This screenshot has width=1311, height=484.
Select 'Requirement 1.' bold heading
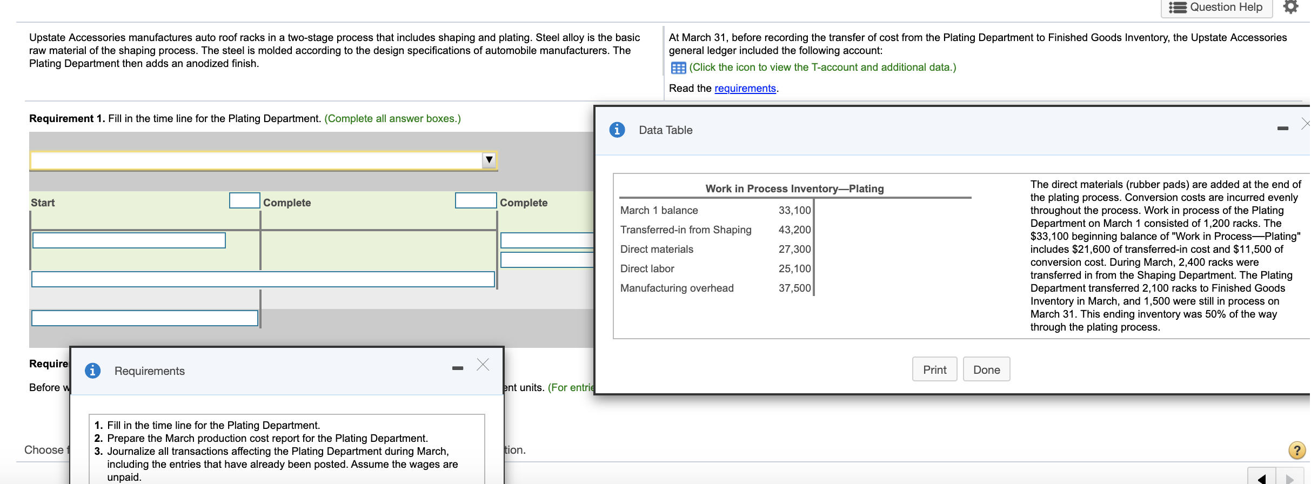(x=67, y=118)
